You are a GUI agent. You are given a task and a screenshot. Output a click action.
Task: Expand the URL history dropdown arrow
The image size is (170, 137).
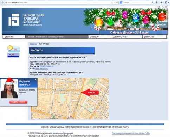[115, 2]
